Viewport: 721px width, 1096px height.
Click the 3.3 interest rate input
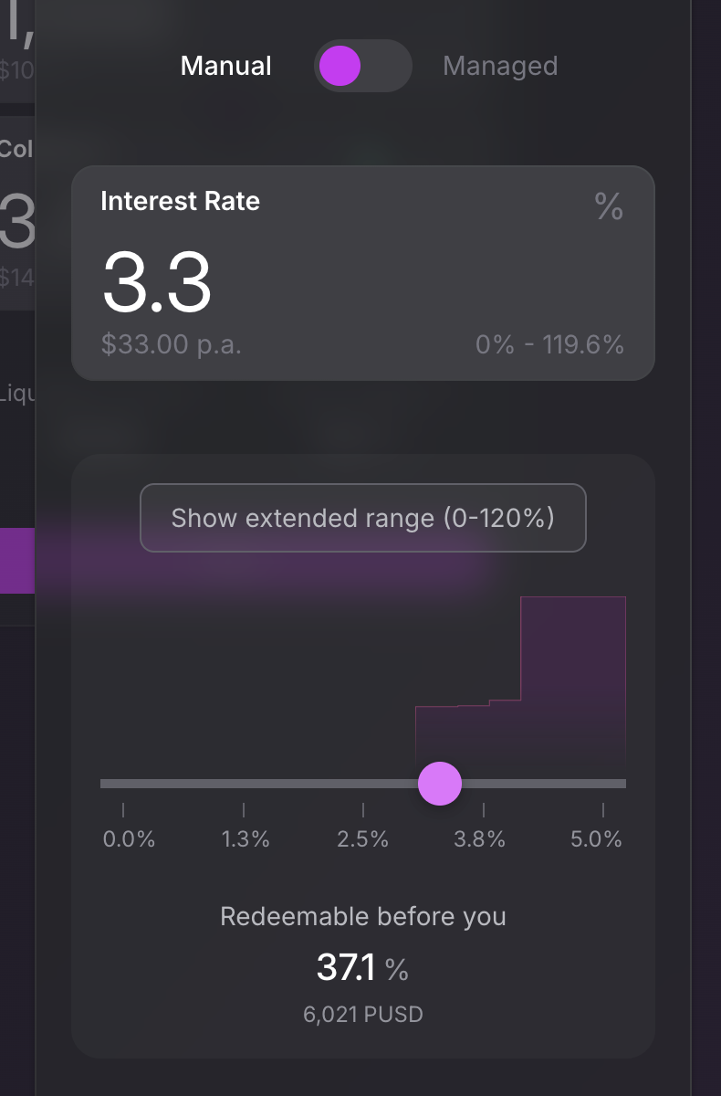[157, 282]
